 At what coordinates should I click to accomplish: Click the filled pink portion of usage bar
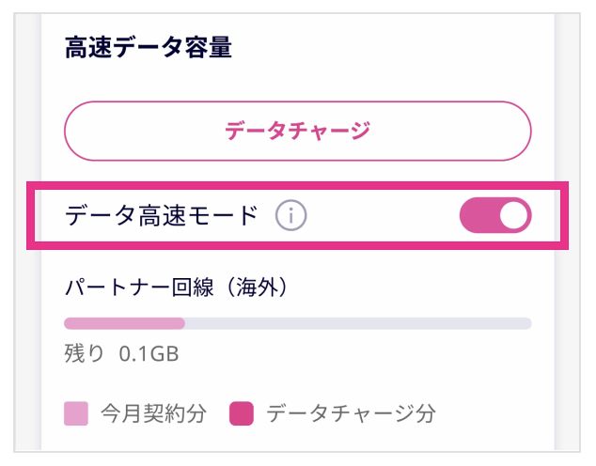(124, 323)
